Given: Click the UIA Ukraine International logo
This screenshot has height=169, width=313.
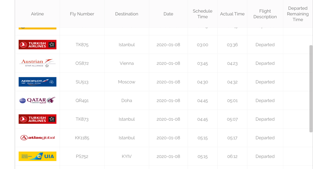Looking at the screenshot, I should pos(37,156).
